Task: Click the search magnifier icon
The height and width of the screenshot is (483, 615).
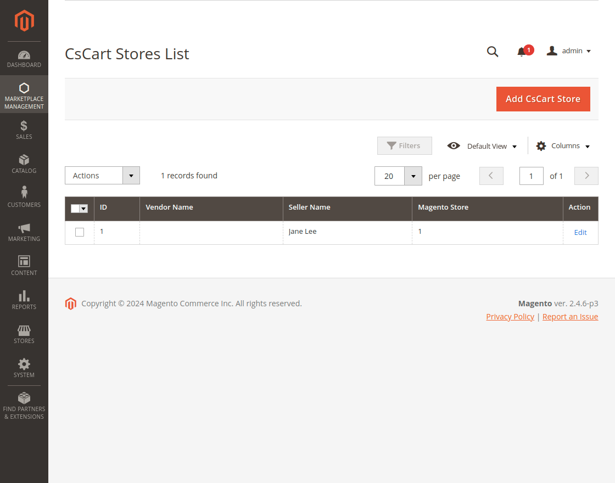Action: [x=493, y=52]
